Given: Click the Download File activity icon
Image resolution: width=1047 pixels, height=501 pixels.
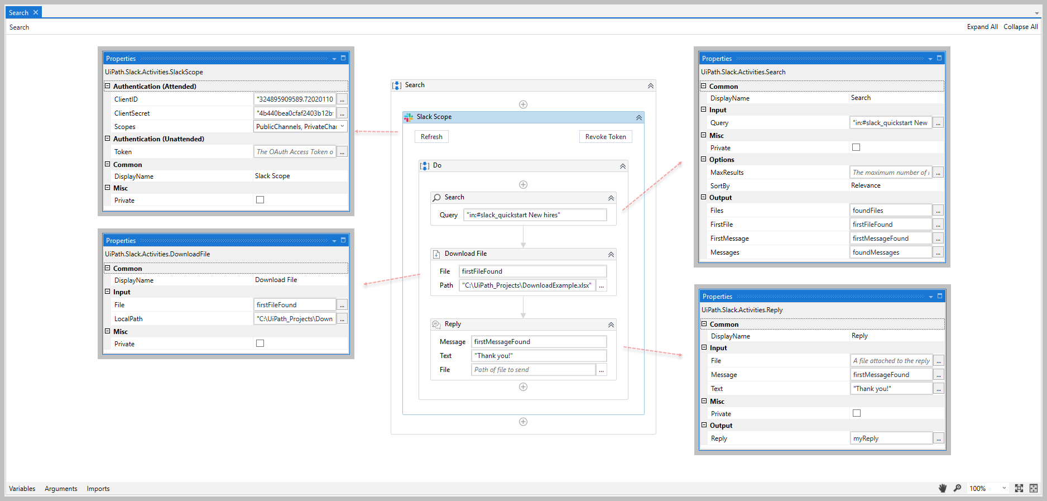Looking at the screenshot, I should coord(436,254).
